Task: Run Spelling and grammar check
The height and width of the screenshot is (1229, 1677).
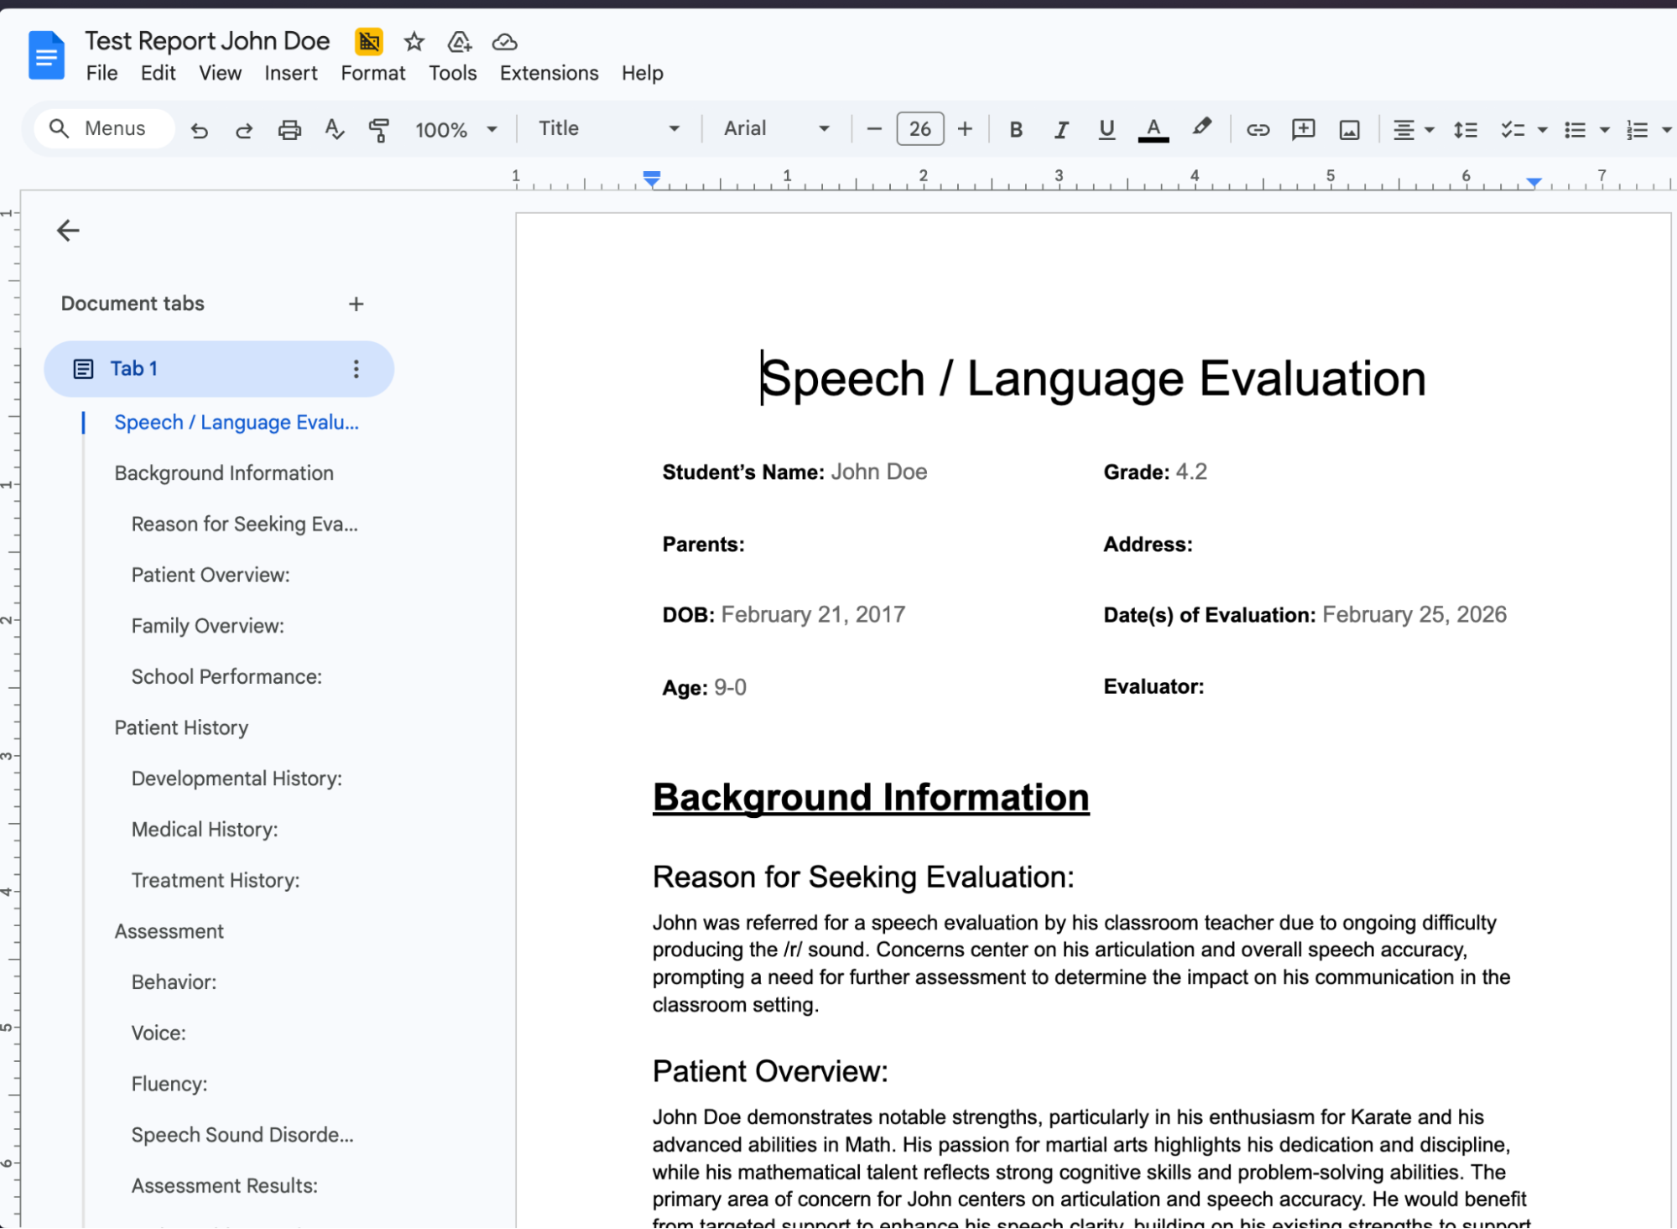Action: coord(334,128)
